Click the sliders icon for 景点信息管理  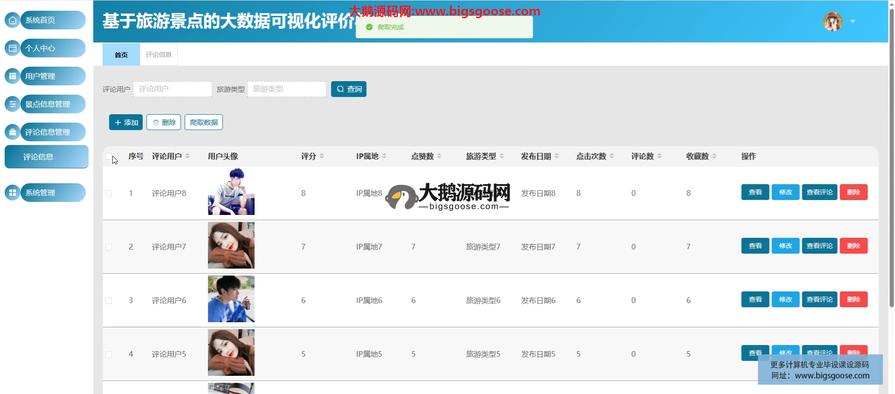click(x=13, y=104)
